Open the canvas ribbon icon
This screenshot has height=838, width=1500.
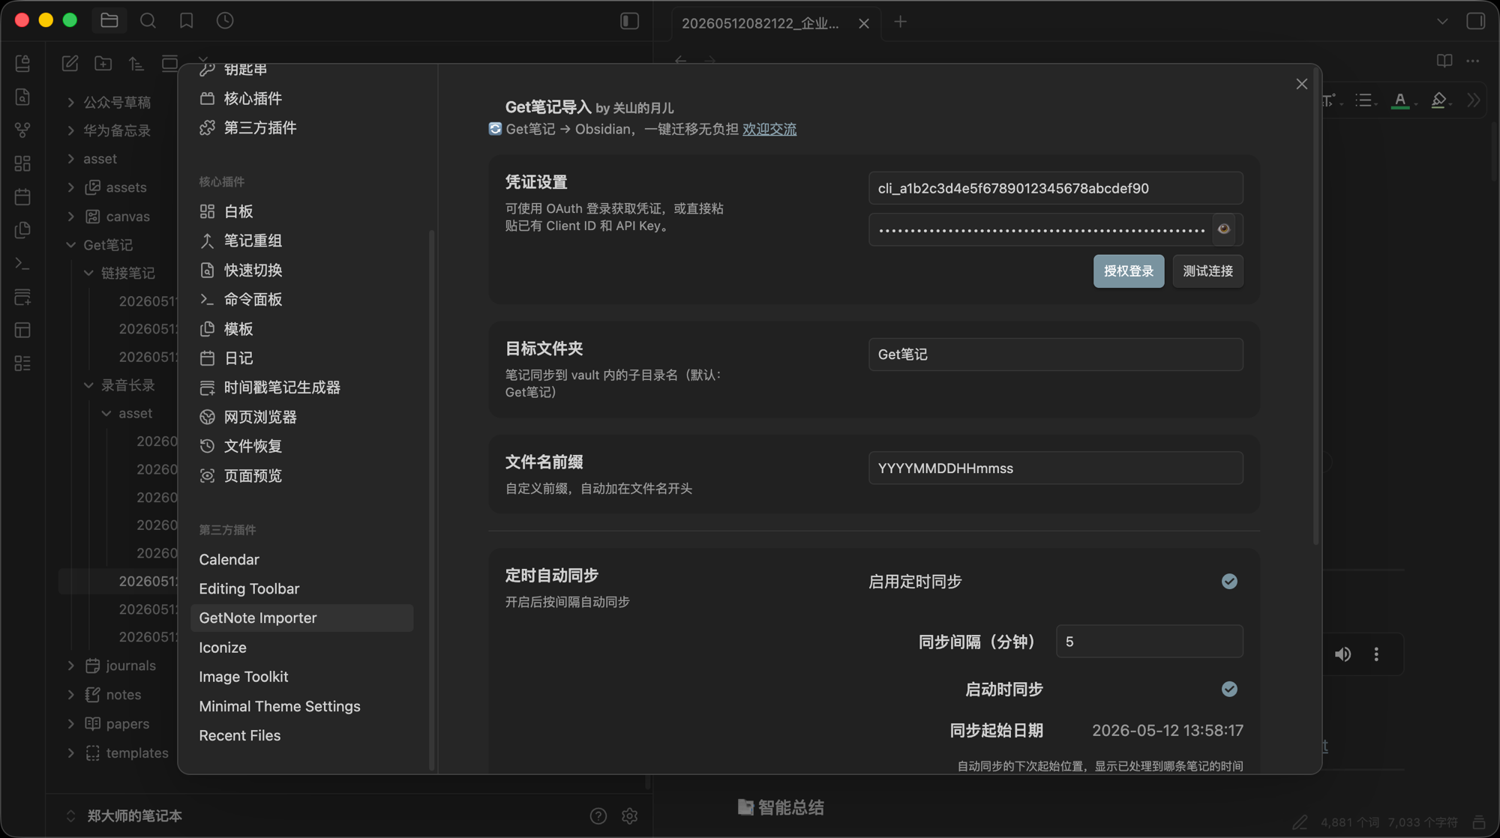pos(22,163)
